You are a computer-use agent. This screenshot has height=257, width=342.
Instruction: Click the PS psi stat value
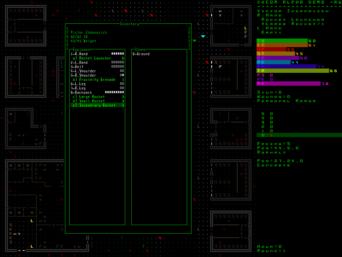click(x=271, y=75)
